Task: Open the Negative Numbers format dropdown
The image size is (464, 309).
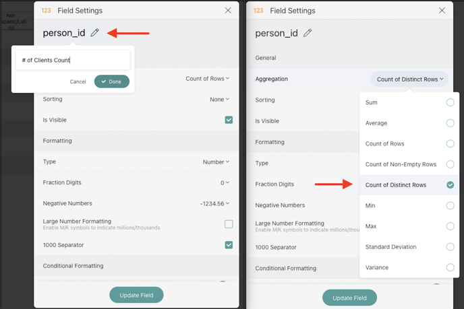Action: (215, 203)
